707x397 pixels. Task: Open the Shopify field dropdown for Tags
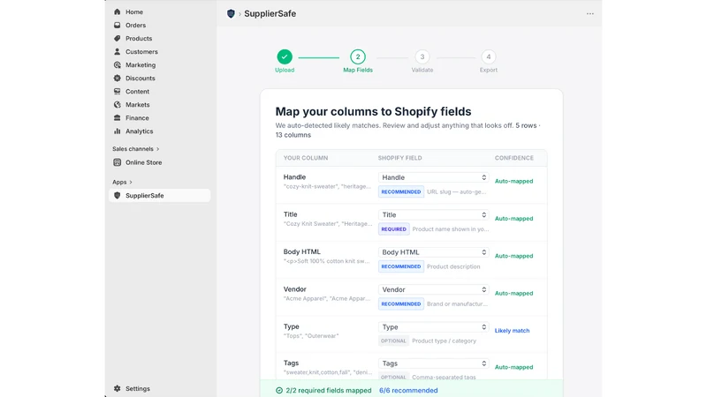click(433, 363)
